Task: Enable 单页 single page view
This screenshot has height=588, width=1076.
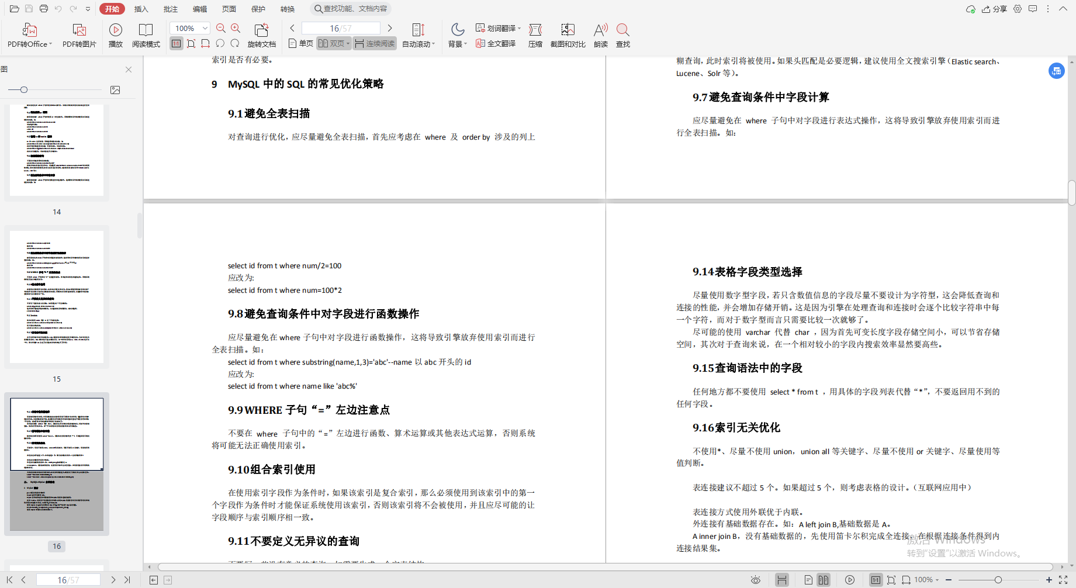Action: (300, 43)
